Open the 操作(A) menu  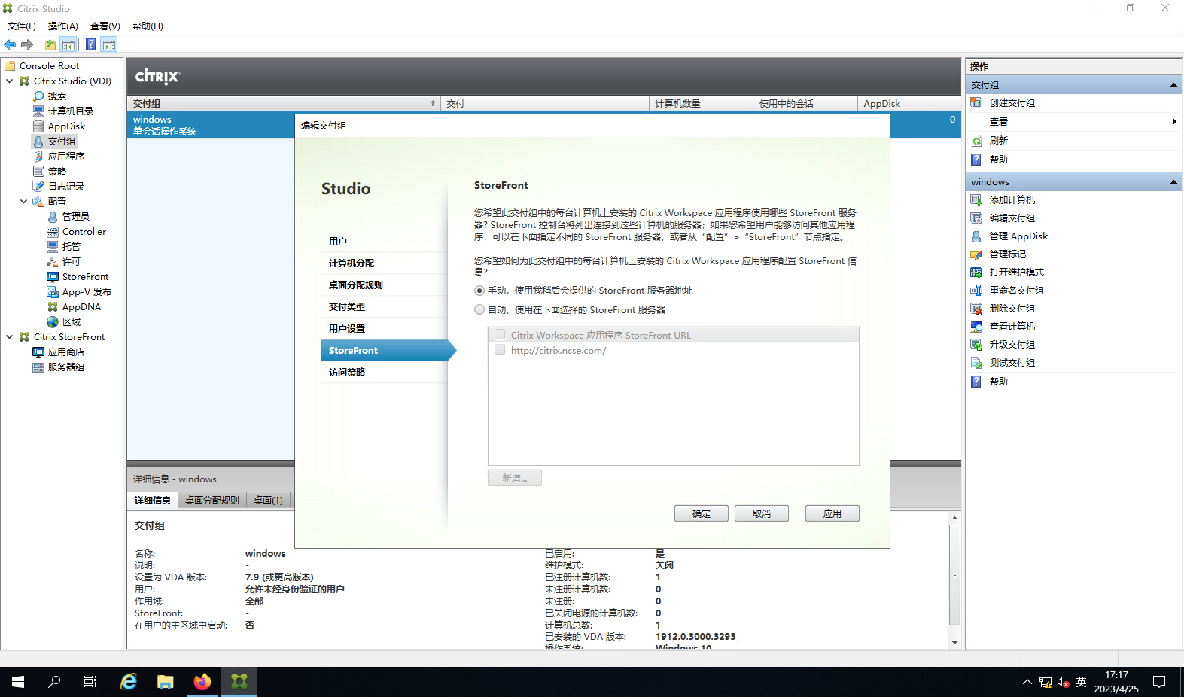point(62,26)
